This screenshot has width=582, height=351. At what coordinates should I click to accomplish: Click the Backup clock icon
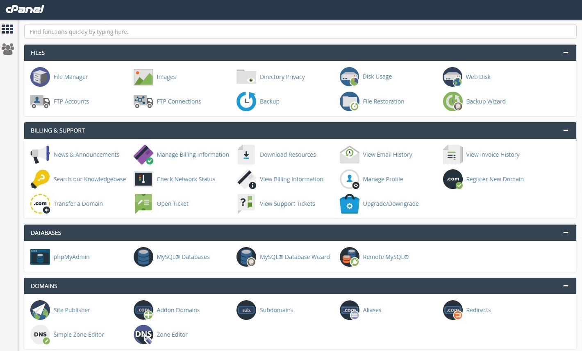tap(246, 101)
